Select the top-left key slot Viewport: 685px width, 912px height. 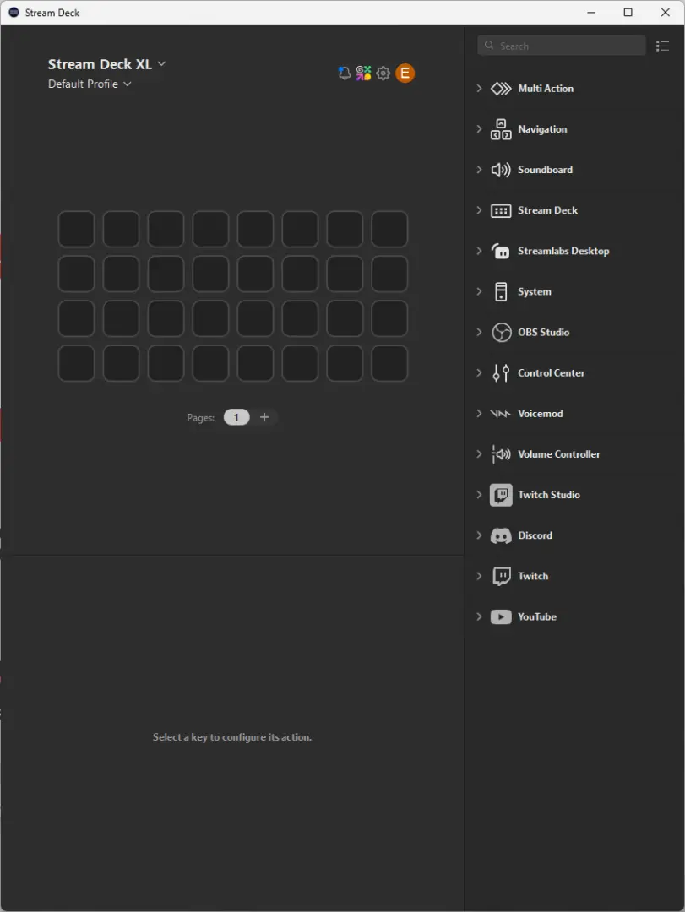pyautogui.click(x=76, y=229)
